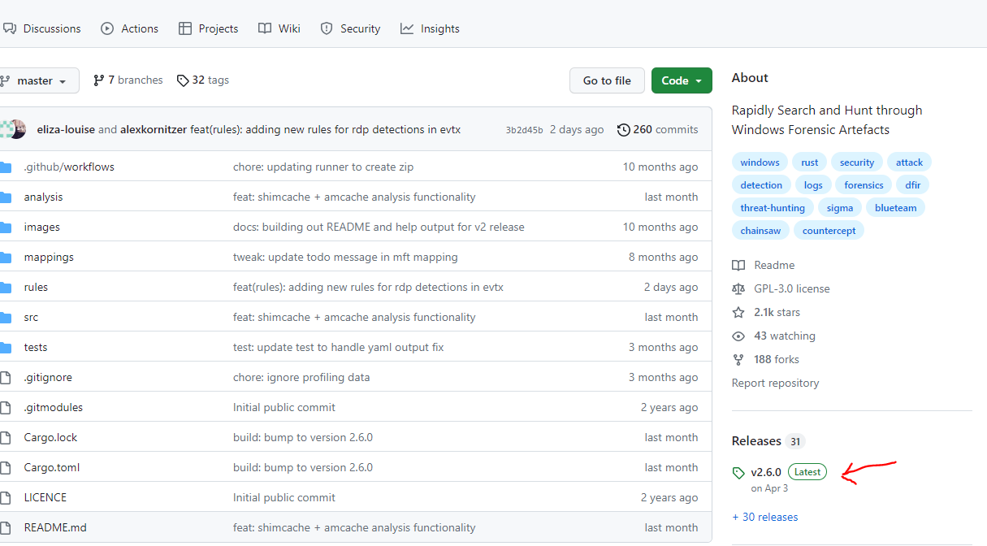Click the file icon beside .gitmodules
This screenshot has width=987, height=546.
(6, 407)
